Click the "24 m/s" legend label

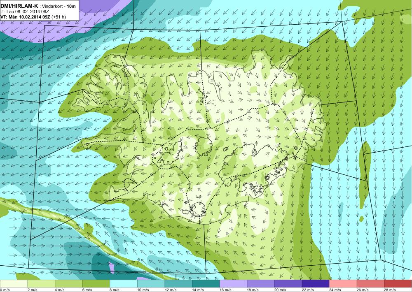pyautogui.click(x=335, y=290)
